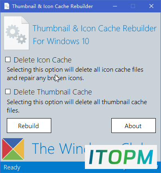Click the disabled maximize window button
The height and width of the screenshot is (173, 161).
(133, 6)
